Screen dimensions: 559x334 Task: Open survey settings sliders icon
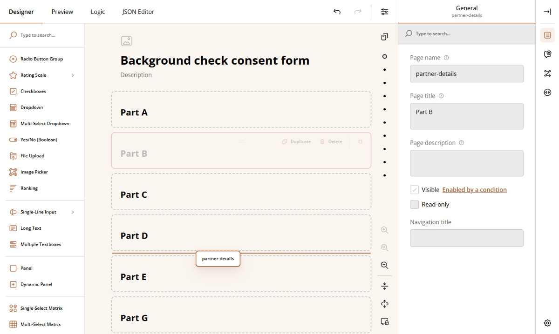pyautogui.click(x=384, y=12)
